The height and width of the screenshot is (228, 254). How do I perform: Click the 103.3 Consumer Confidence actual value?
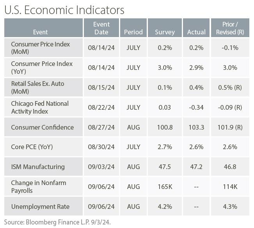coord(196,127)
